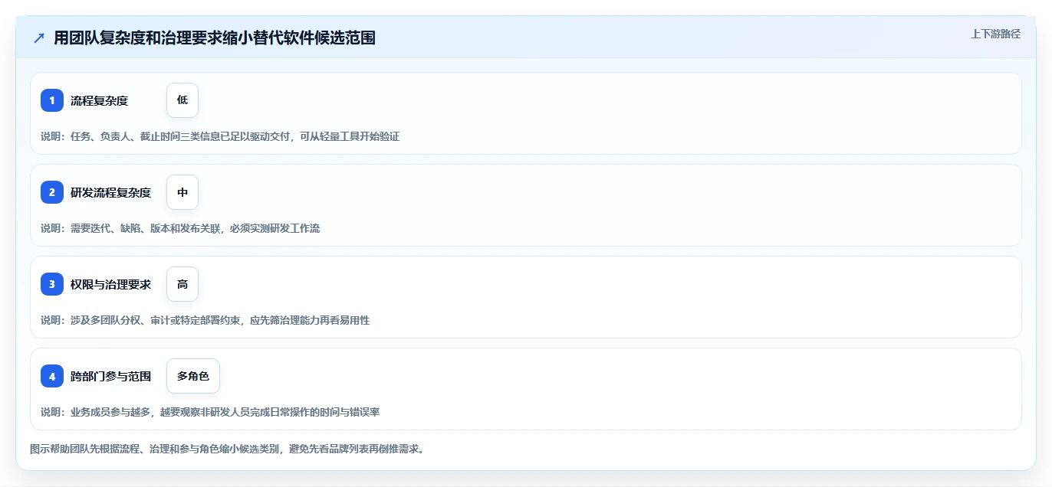The width and height of the screenshot is (1052, 487).
Task: Open the 上下游路径 label at top right
Action: (x=995, y=34)
